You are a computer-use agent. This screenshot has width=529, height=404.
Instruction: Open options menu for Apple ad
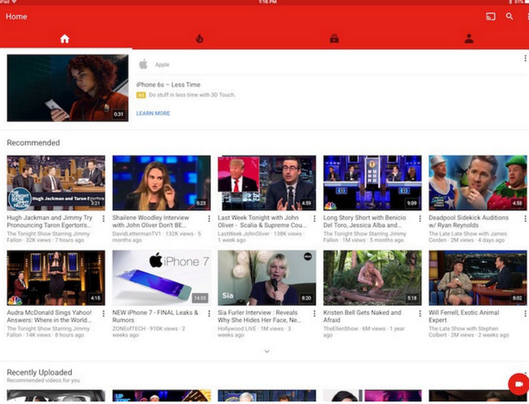(x=525, y=59)
